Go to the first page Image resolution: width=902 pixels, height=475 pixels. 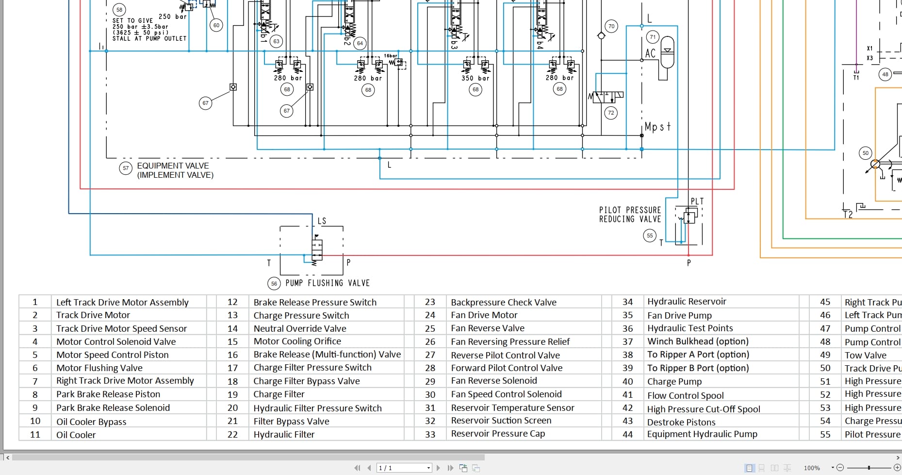[x=357, y=468]
